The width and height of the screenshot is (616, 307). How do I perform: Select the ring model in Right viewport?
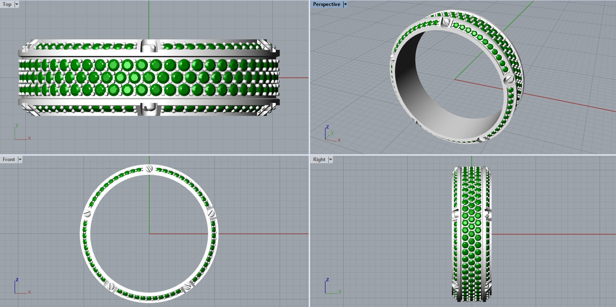[x=471, y=234]
